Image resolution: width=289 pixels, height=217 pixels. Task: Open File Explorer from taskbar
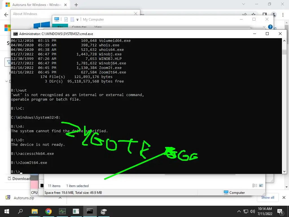[x=34, y=211]
